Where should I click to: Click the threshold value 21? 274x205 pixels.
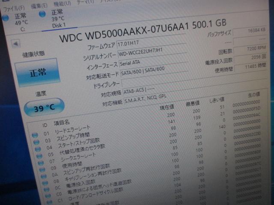[222, 114]
